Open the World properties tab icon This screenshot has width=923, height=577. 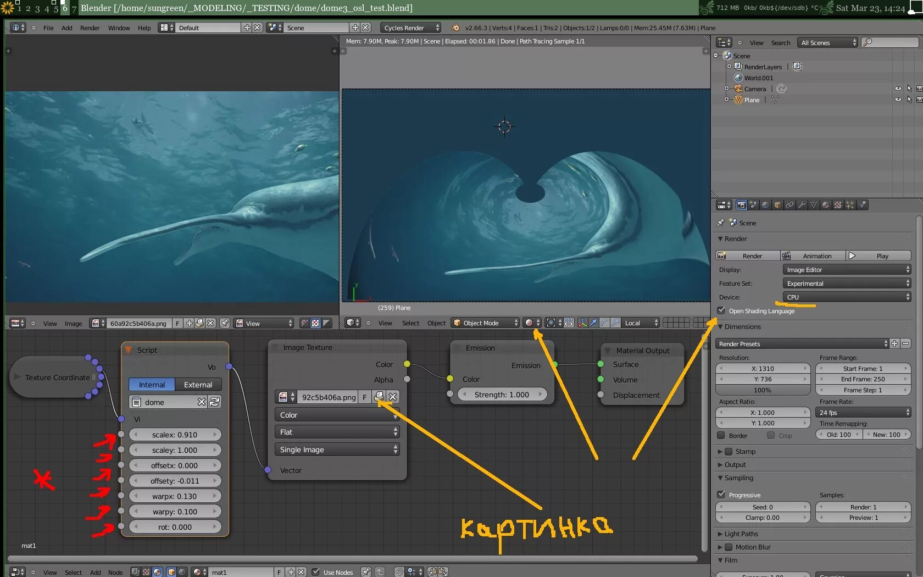765,205
